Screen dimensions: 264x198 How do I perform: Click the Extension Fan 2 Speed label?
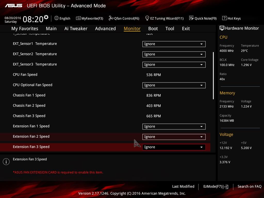tap(31, 137)
